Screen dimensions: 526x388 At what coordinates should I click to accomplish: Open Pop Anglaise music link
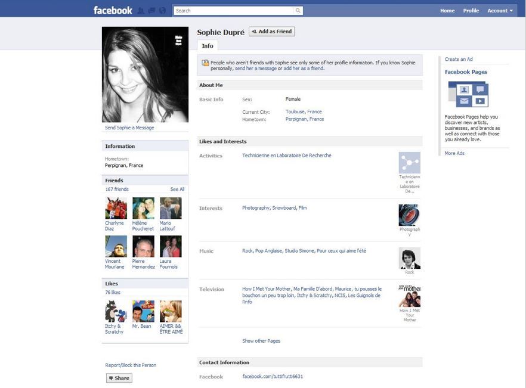[x=269, y=251]
